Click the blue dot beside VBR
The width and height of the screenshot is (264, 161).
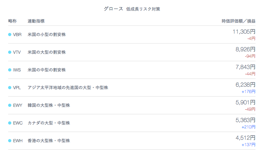[10, 35]
